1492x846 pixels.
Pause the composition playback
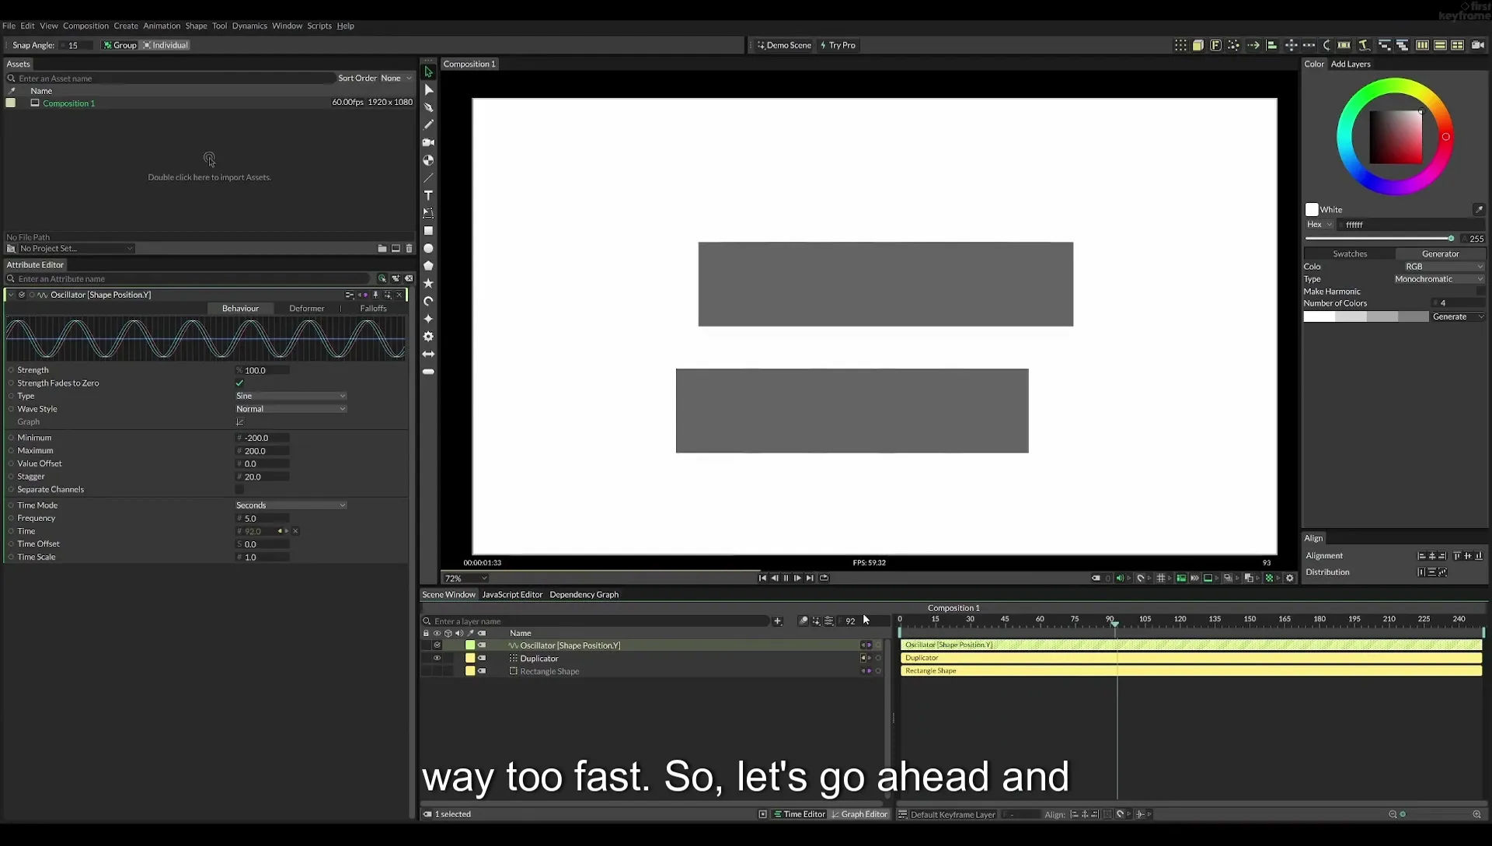pyautogui.click(x=786, y=578)
